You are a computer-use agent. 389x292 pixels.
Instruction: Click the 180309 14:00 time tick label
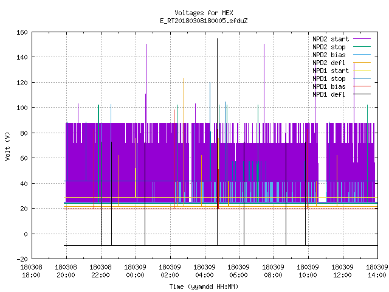[377, 271]
